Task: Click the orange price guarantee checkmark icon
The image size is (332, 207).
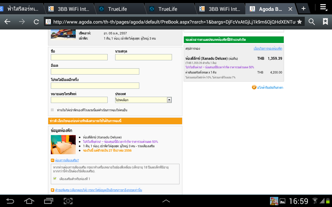Action: 254,87
